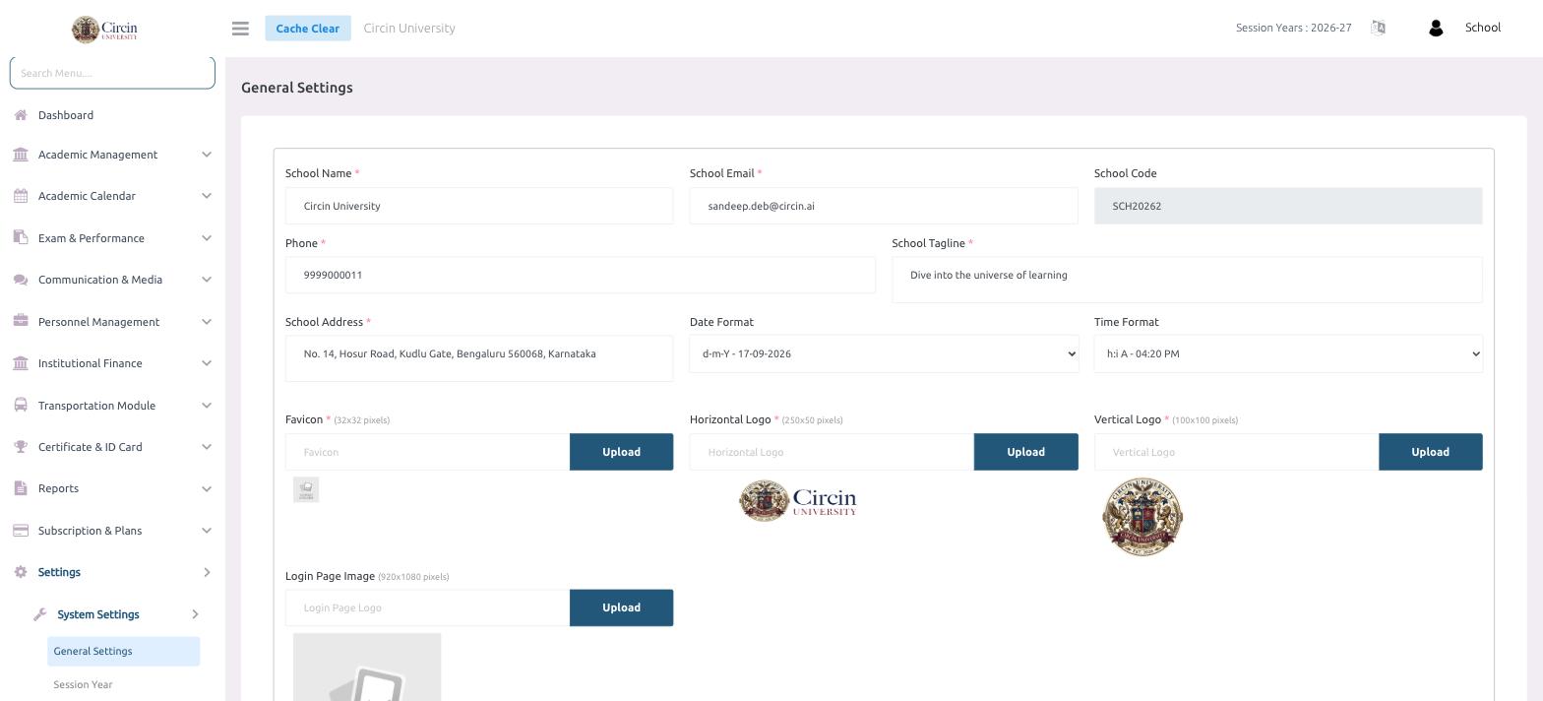Open the Date Format dropdown
1543x701 pixels.
(884, 353)
